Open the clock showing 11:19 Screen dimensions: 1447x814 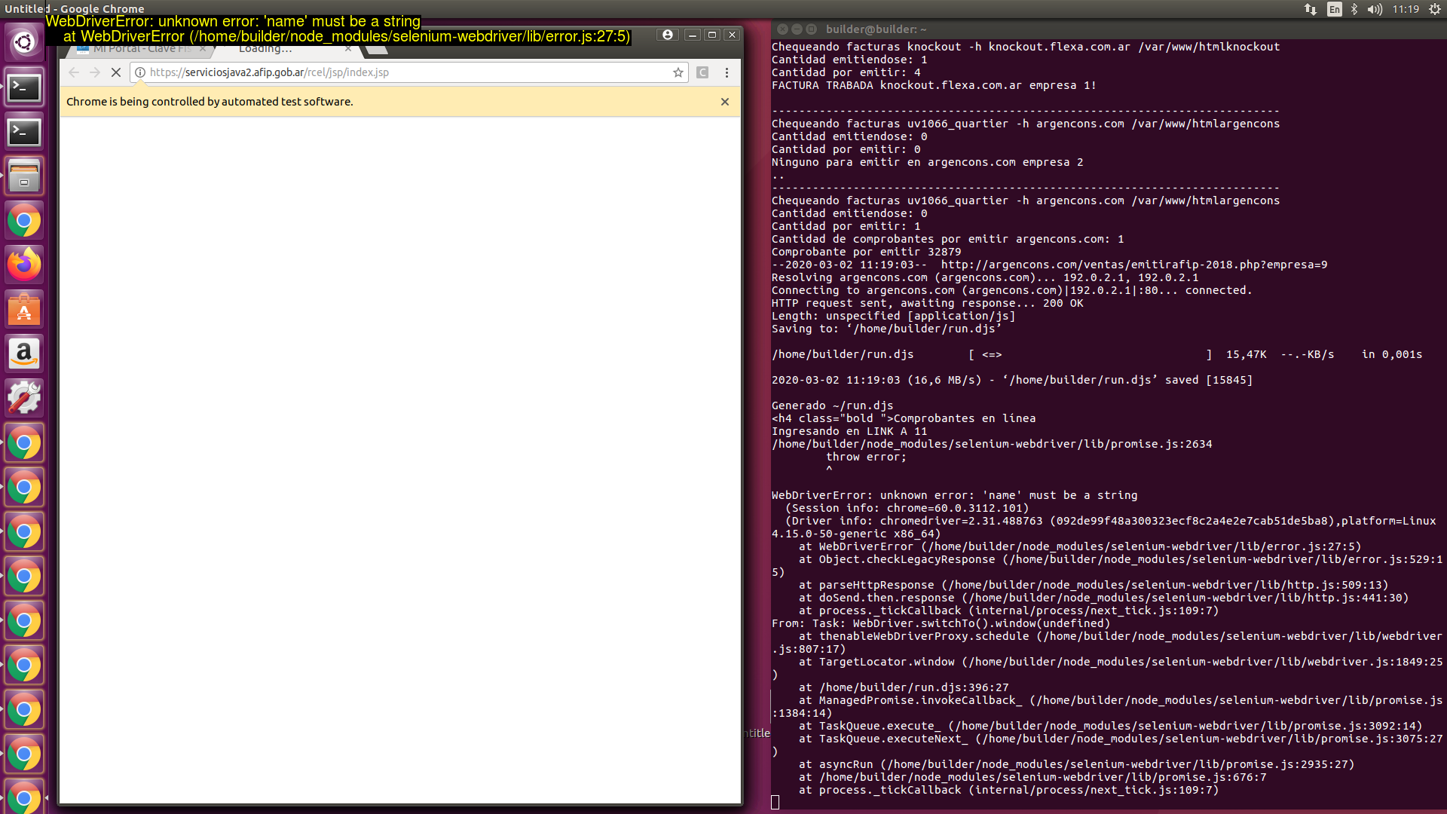tap(1406, 9)
